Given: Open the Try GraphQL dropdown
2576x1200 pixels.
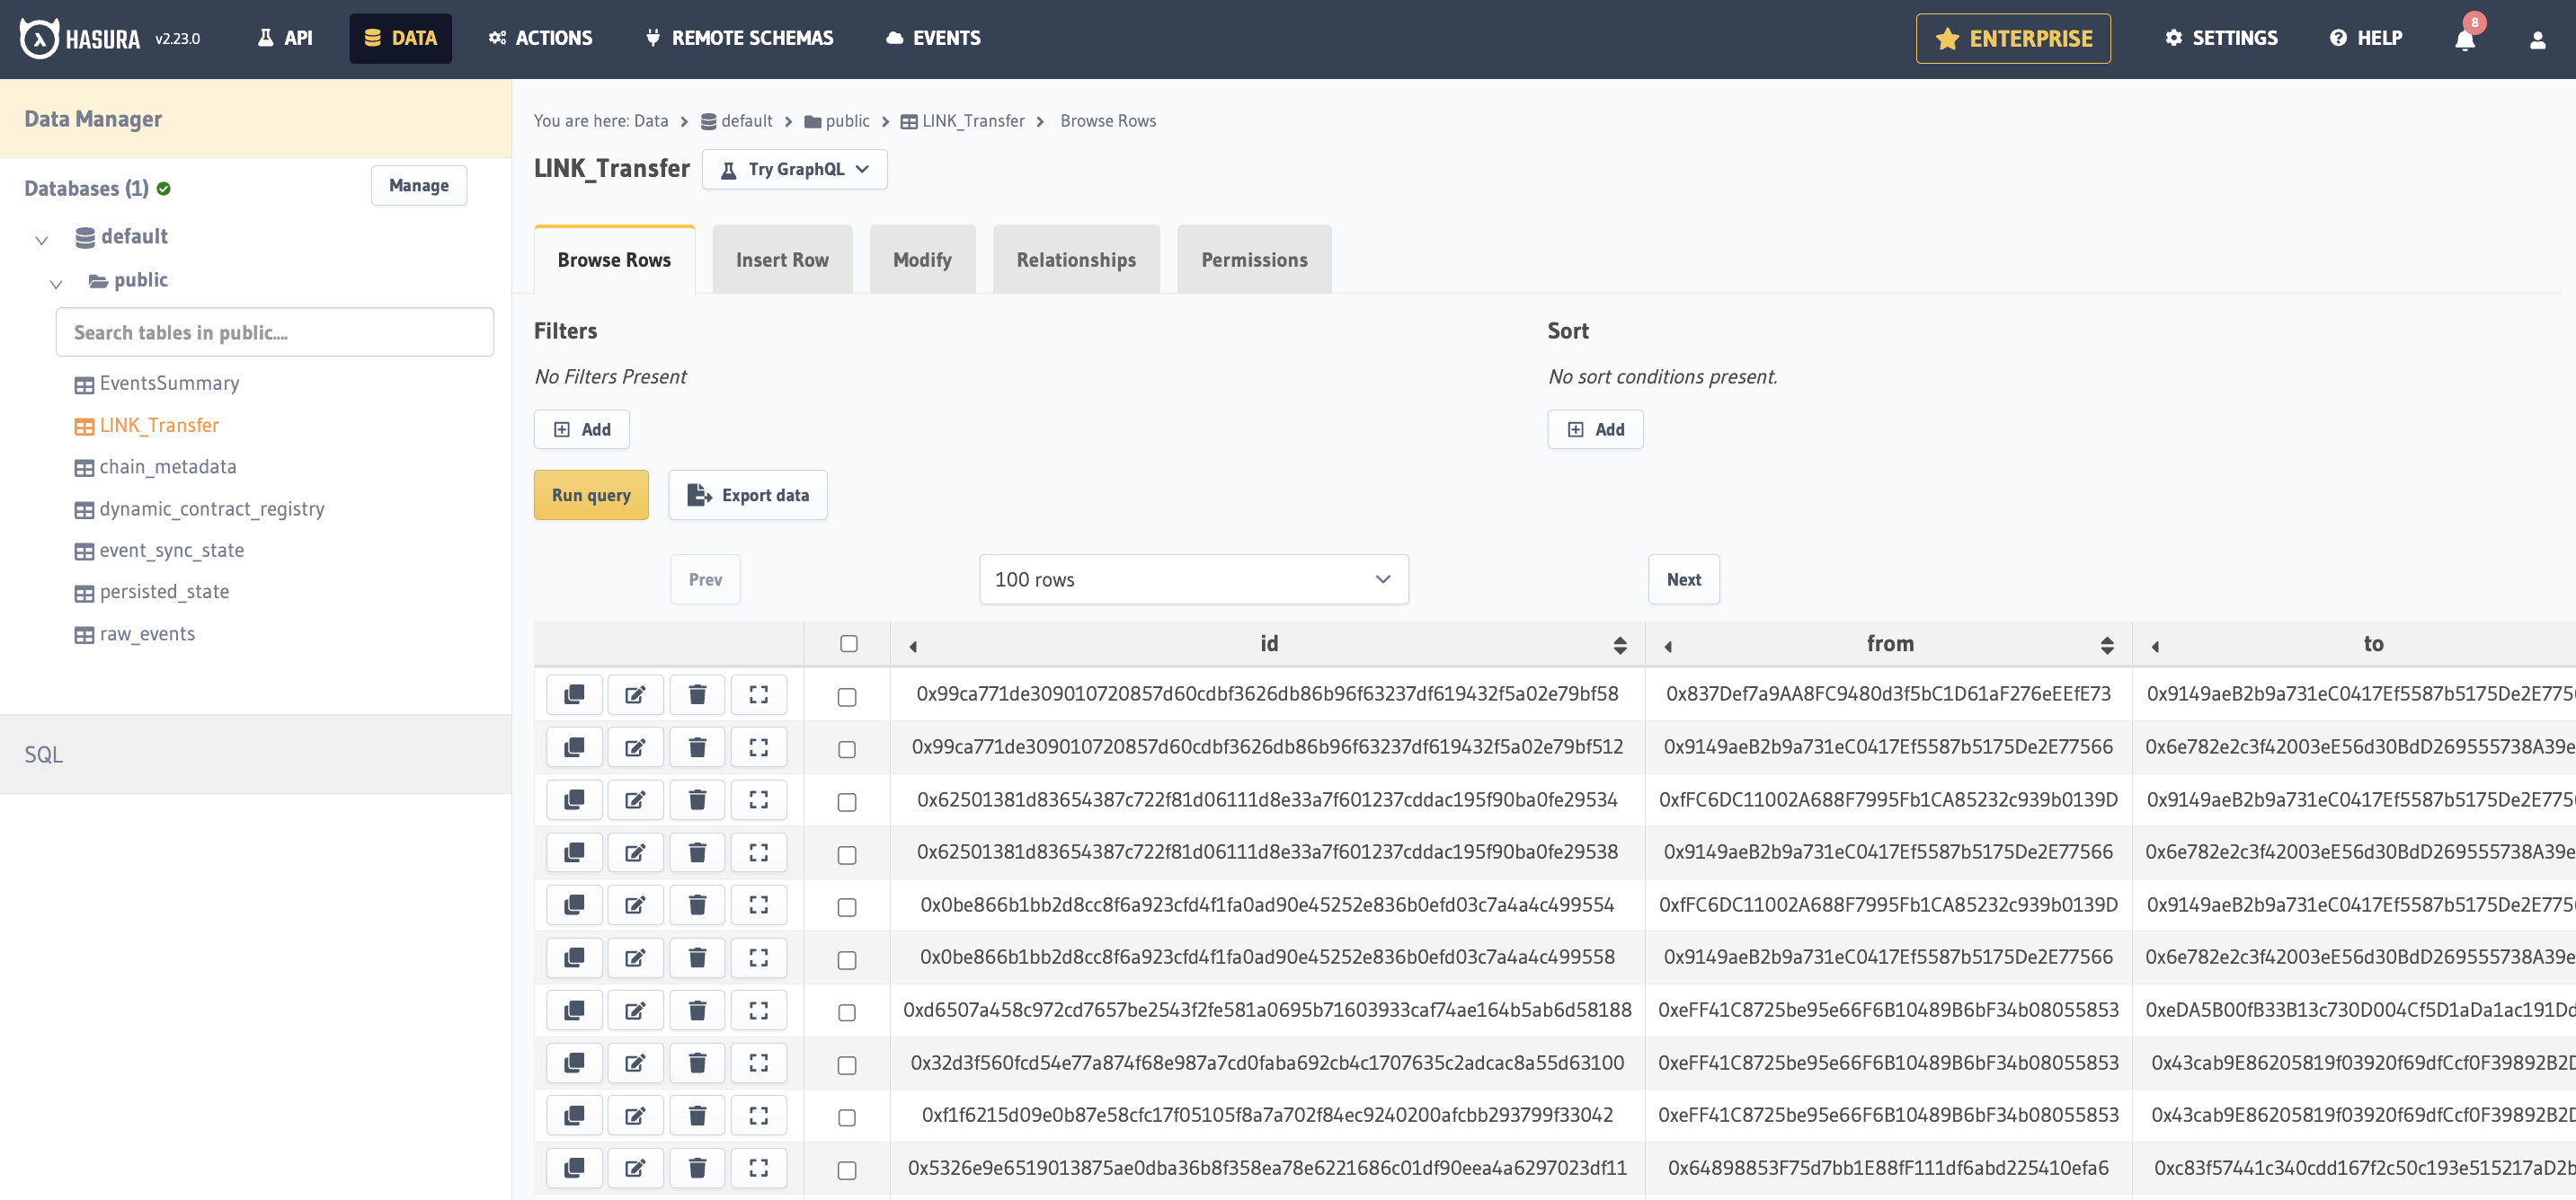Looking at the screenshot, I should point(794,169).
